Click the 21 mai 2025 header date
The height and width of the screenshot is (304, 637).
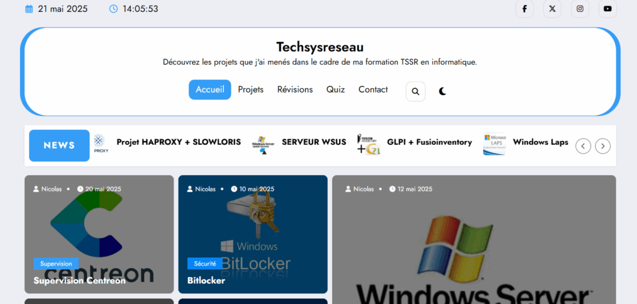(x=63, y=9)
